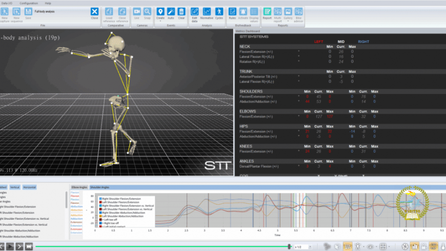Open the Data I/O menu
The width and height of the screenshot is (446, 251).
point(7,3)
